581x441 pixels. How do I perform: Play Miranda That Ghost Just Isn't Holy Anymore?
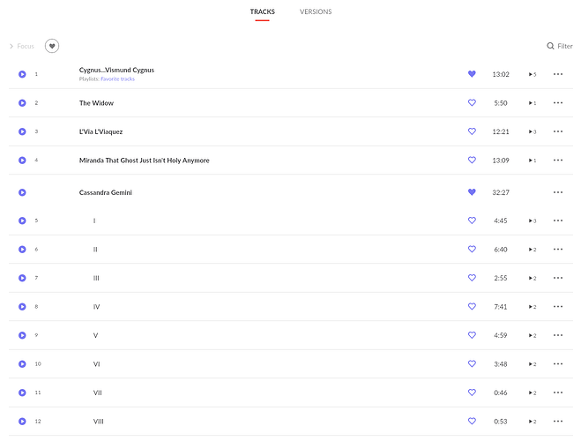click(22, 161)
